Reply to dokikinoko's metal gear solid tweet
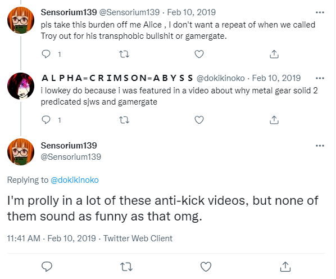Viewport: 336px width, 279px height. tap(46, 120)
